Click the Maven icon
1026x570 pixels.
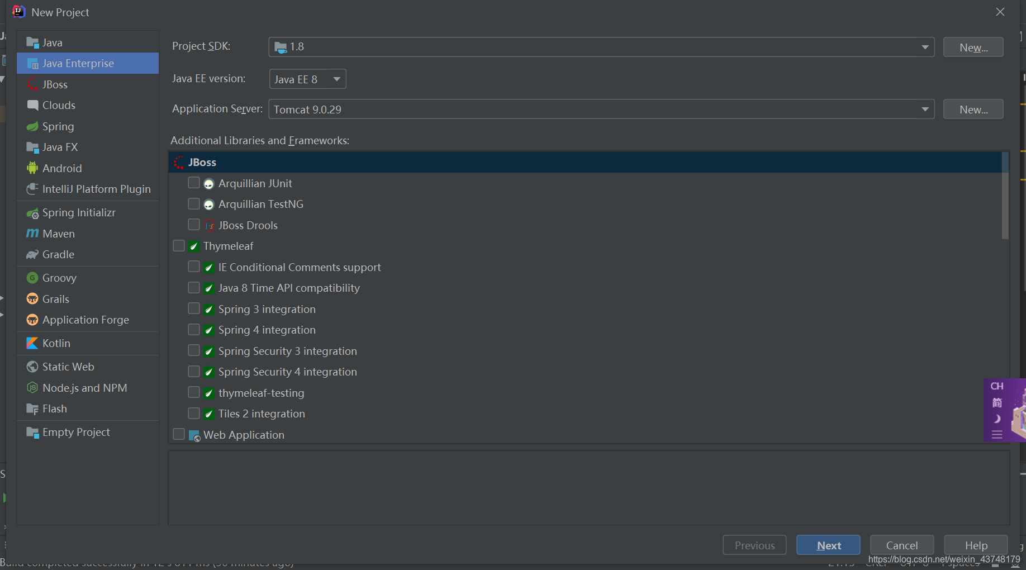click(x=32, y=234)
